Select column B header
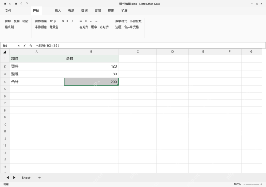Screen dimensions: 266x187 (91, 52)
